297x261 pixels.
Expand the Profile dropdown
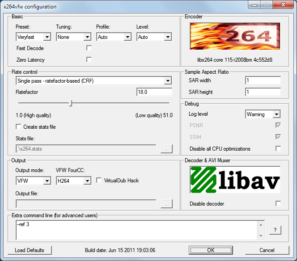[114, 37]
